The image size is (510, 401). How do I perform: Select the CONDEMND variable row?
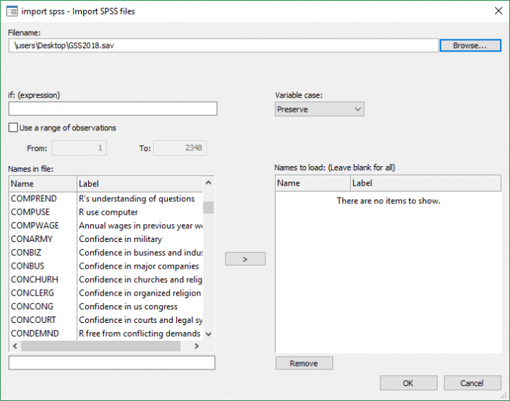coord(106,334)
